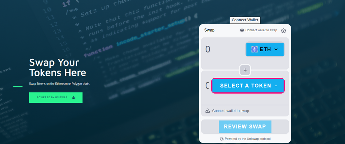The width and height of the screenshot is (345, 144).
Task: Click the wallet icon beside Connect wallet
Action: pos(242,30)
